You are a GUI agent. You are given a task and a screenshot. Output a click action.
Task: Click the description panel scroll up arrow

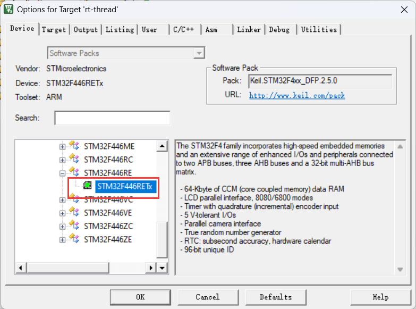[x=400, y=146]
